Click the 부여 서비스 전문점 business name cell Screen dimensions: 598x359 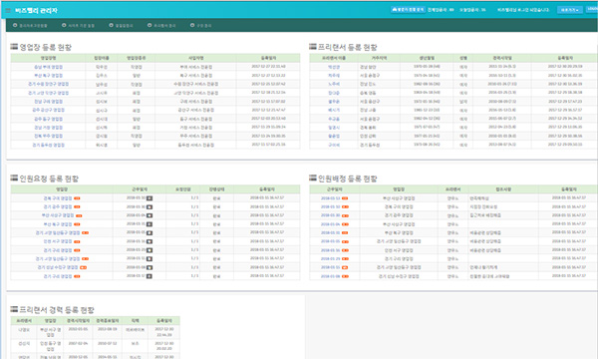[x=196, y=67]
